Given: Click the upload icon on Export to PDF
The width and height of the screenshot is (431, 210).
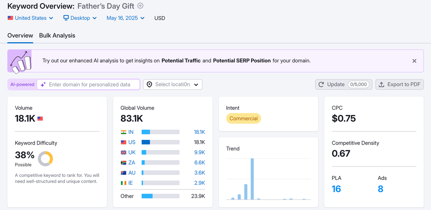Looking at the screenshot, I should 381,84.
